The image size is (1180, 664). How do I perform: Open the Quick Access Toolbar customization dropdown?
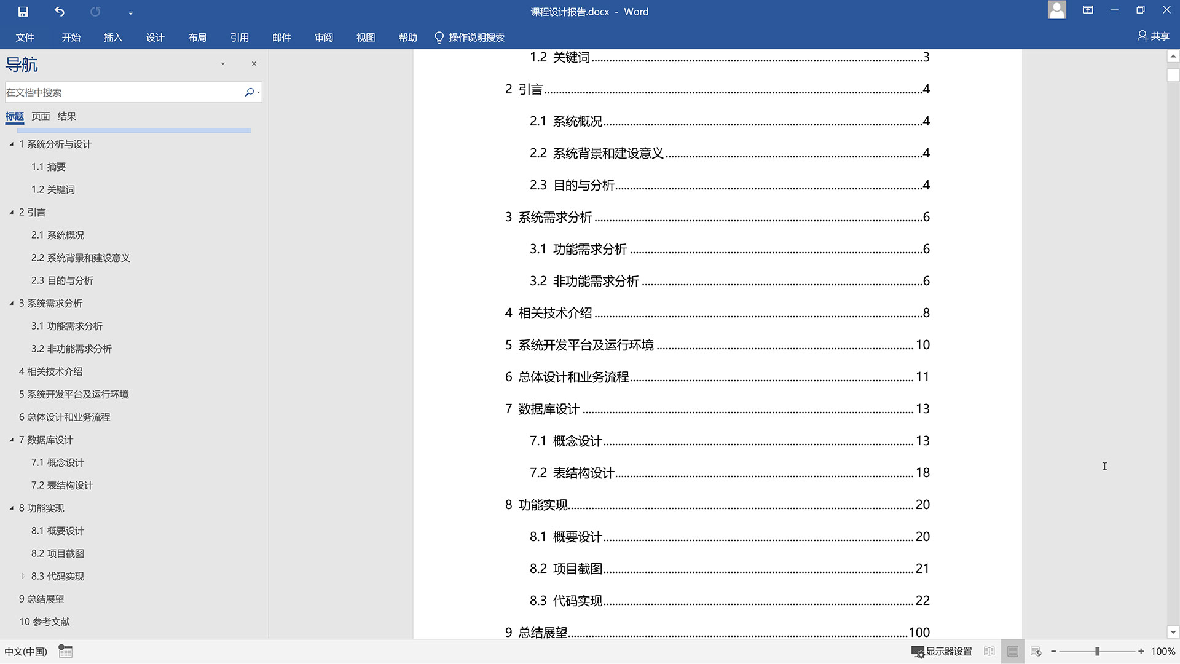pos(131,11)
